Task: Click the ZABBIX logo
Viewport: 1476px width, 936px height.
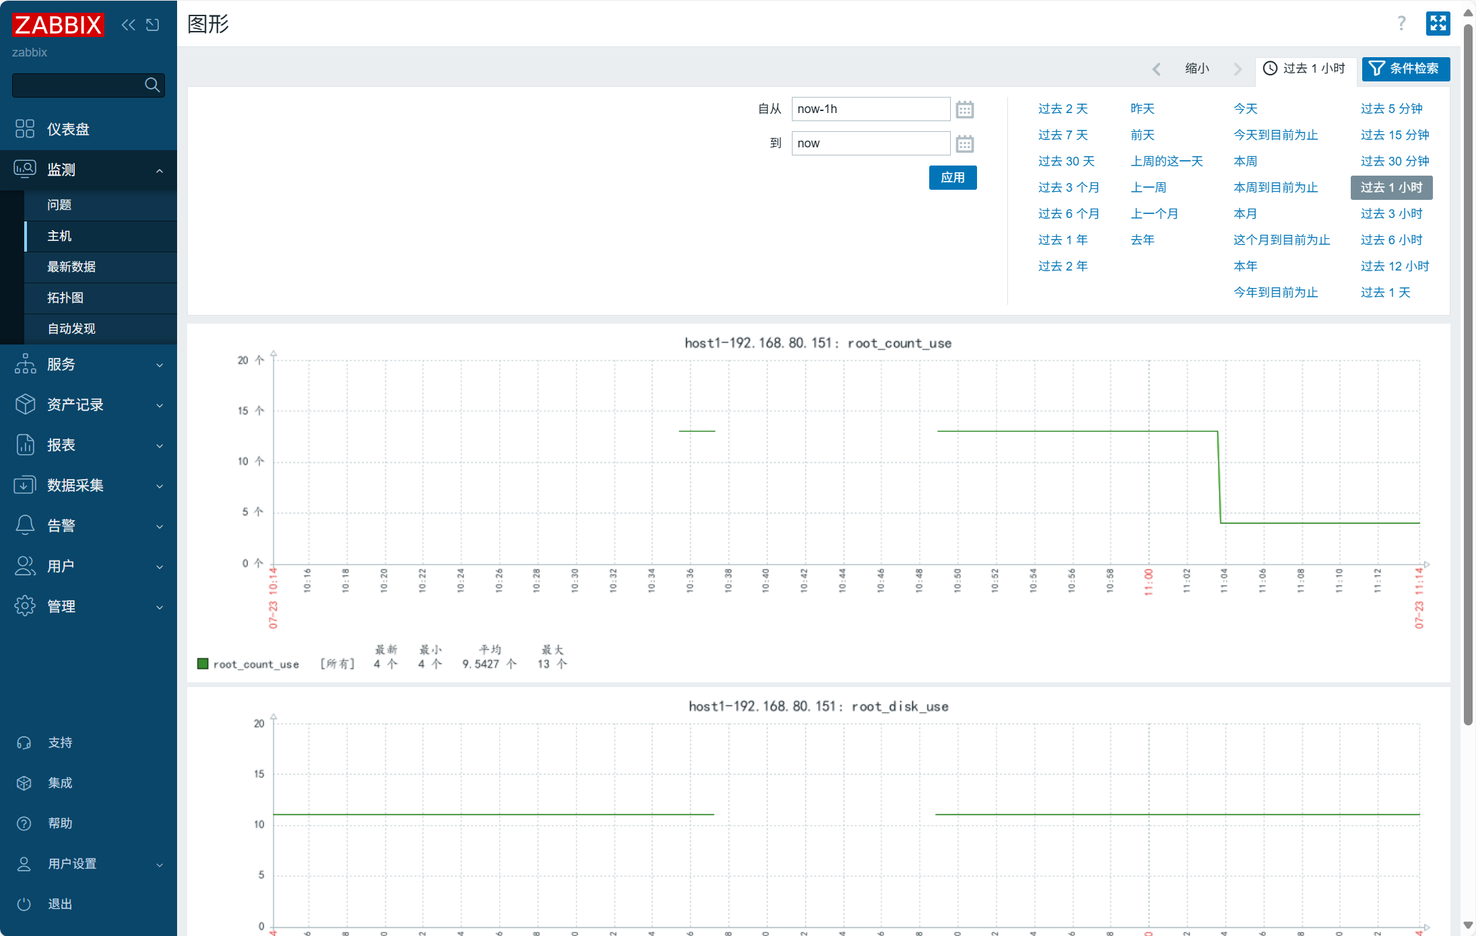Action: pos(58,25)
